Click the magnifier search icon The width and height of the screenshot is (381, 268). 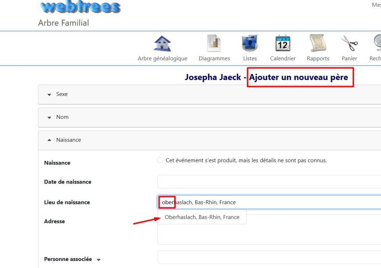pyautogui.click(x=377, y=44)
